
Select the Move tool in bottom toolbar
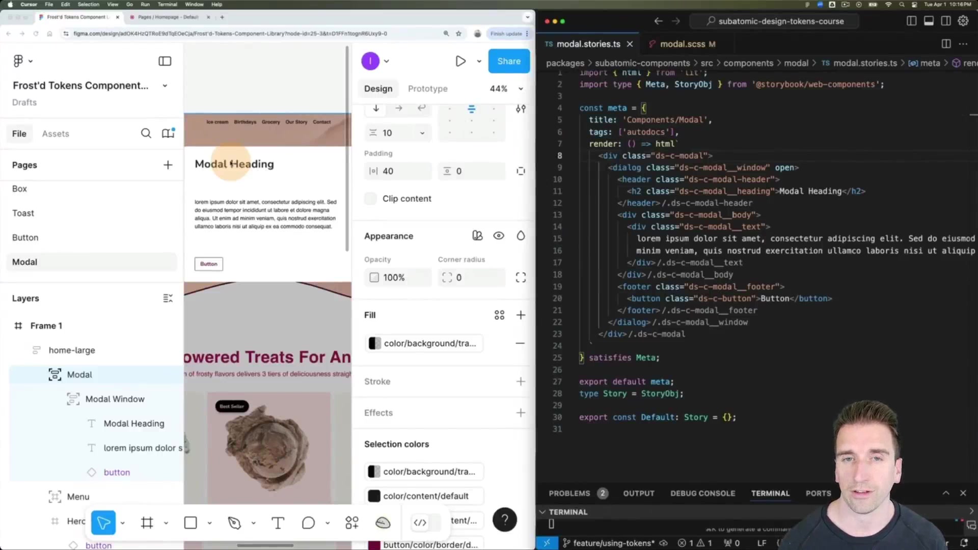[103, 523]
